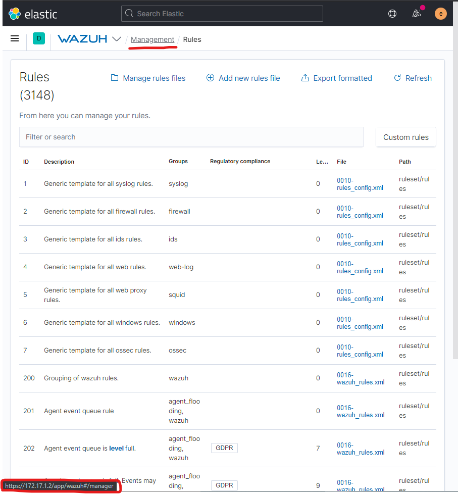Click the Export formatted upload icon
458x494 pixels.
(x=305, y=78)
